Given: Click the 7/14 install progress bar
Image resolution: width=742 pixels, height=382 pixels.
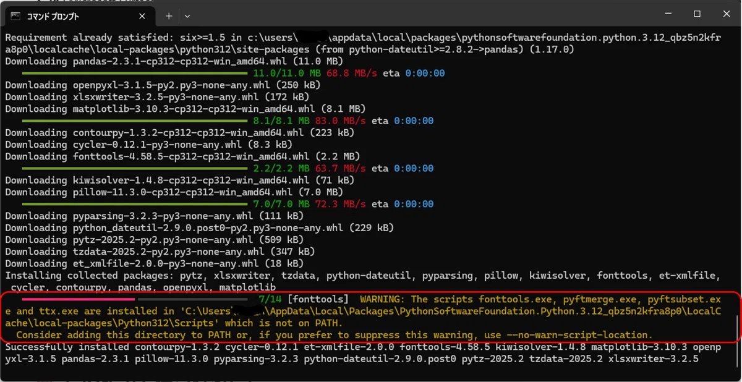Looking at the screenshot, I should 135,299.
